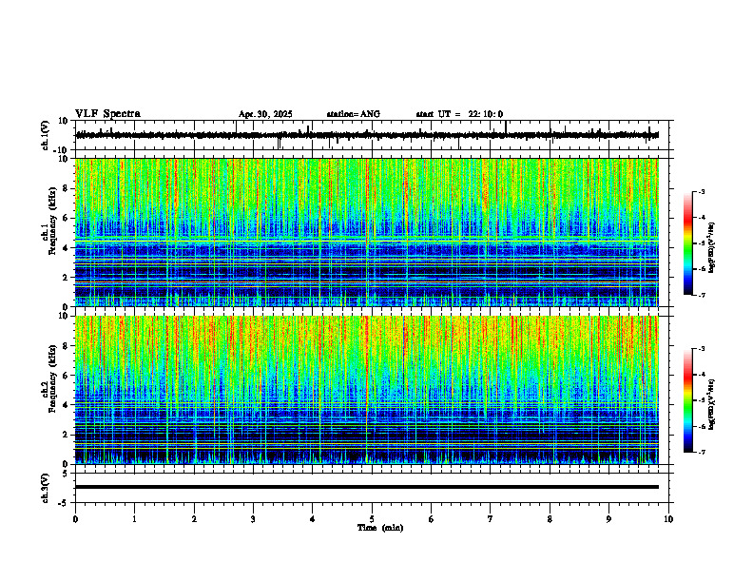753x582 pixels.
Task: Click the "4" kHz tick on the ch.2 frequency axis
Action: pos(66,405)
